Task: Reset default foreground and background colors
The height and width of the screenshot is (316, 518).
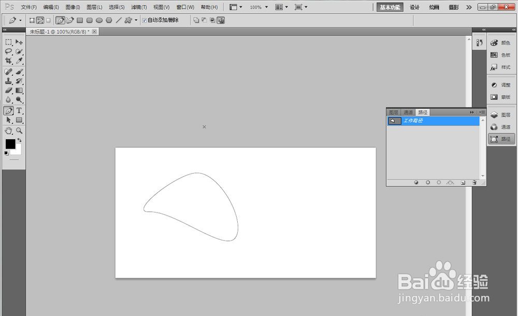Action: (6, 154)
